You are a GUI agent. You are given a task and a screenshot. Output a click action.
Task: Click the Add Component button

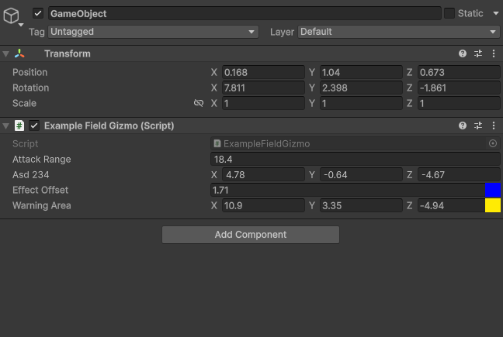251,235
